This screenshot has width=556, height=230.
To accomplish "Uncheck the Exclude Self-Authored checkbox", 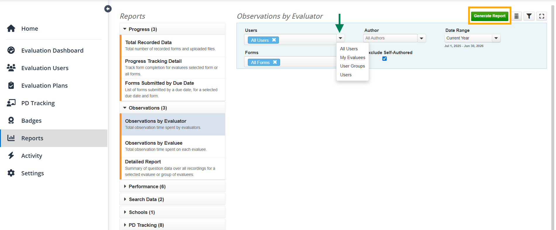I will 385,59.
